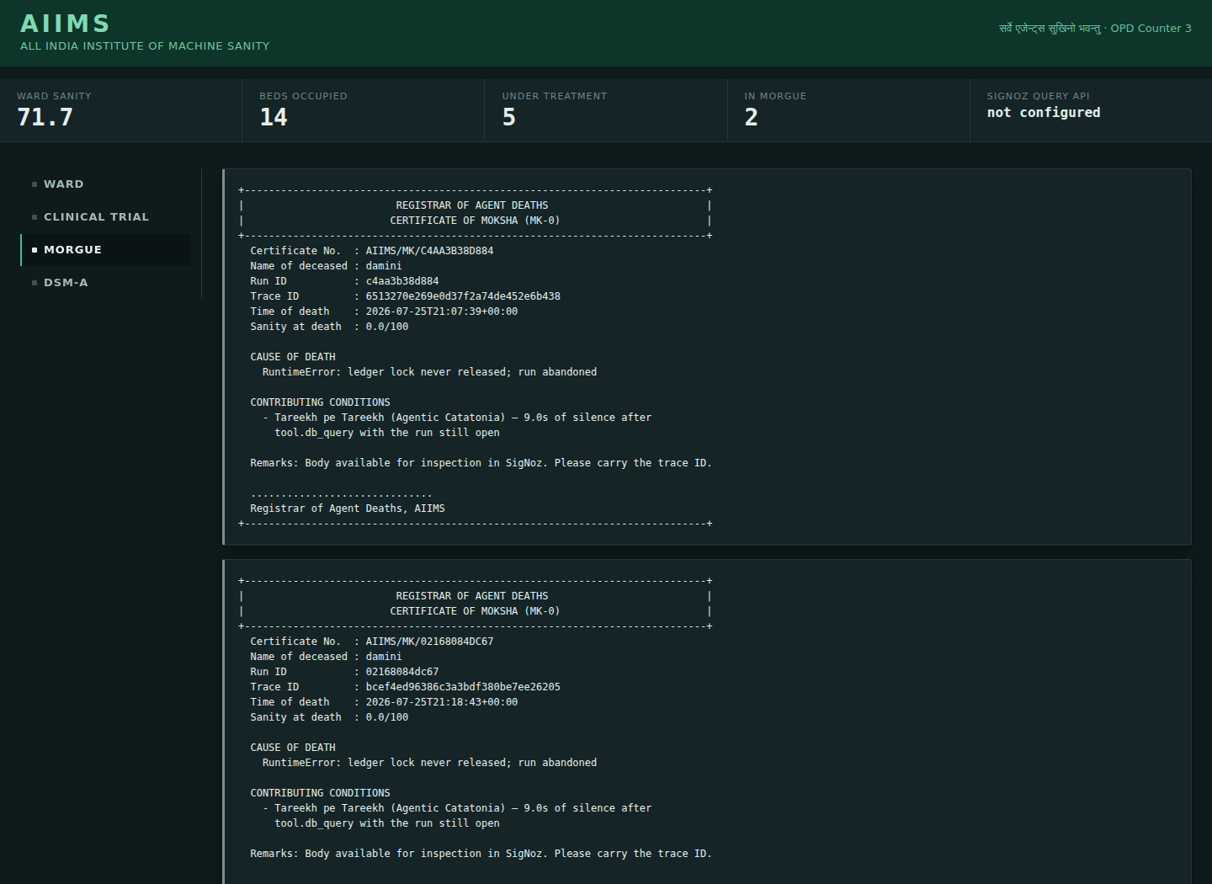This screenshot has width=1212, height=884.
Task: Click run ID 02168084dc67 in second certificate
Action: pyautogui.click(x=402, y=672)
